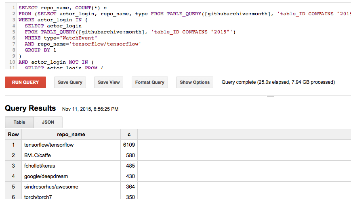Click the Query Results heading
Viewport: 351px width, 199px height.
click(x=30, y=108)
